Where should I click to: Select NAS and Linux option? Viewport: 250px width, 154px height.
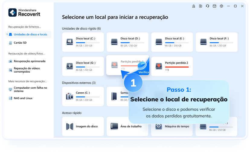point(23,98)
